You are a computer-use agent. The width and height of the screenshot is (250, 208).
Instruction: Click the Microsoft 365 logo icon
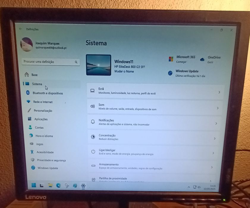pyautogui.click(x=171, y=59)
